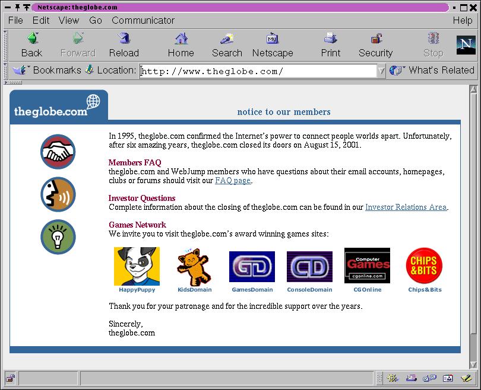
Task: Click the talking head icon
Action: click(58, 194)
